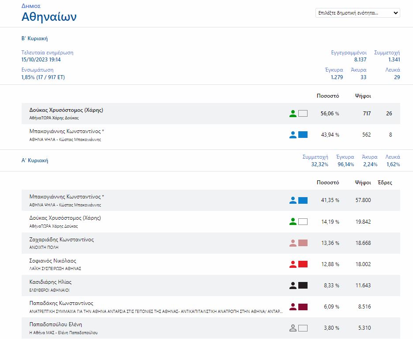Image resolution: width=413 pixels, height=339 pixels.
Task: Click the 'Β' Κυριακή' section heading
Action: coord(34,38)
